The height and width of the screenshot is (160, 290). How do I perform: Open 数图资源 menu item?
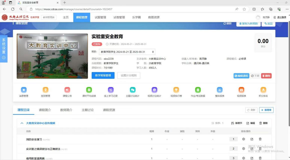tap(154, 17)
